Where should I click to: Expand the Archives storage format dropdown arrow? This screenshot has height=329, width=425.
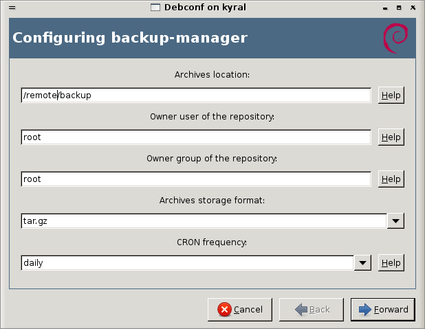[395, 221]
